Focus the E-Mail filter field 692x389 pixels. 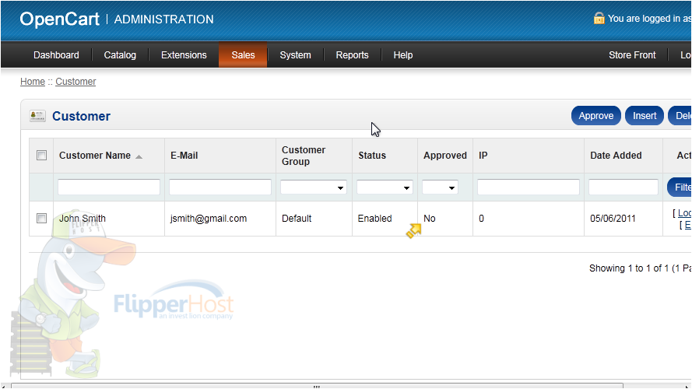(220, 187)
